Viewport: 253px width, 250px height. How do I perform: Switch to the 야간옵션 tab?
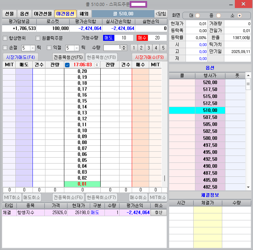(x=65, y=14)
